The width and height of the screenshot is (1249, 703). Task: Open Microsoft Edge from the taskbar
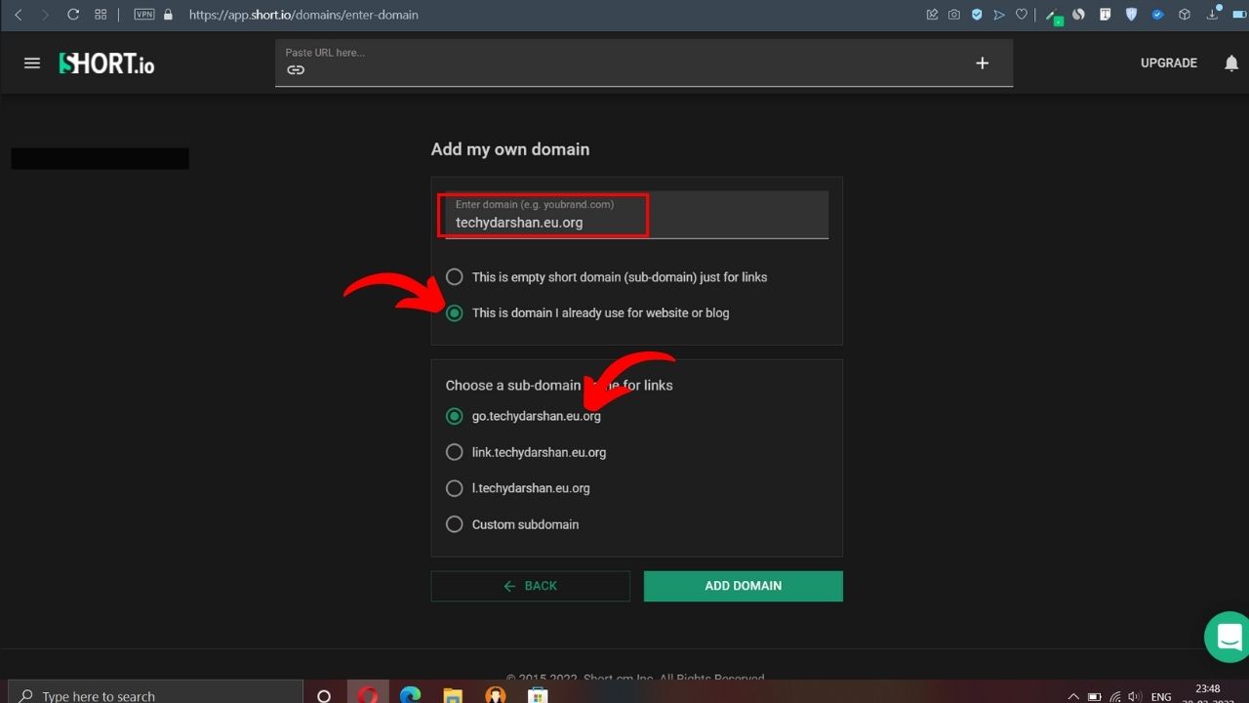coord(411,695)
